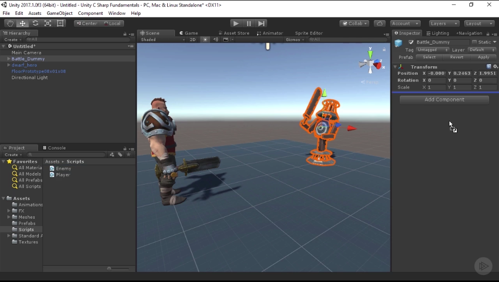This screenshot has height=282, width=499.
Task: Open scene effects image icon
Action: pos(226,40)
